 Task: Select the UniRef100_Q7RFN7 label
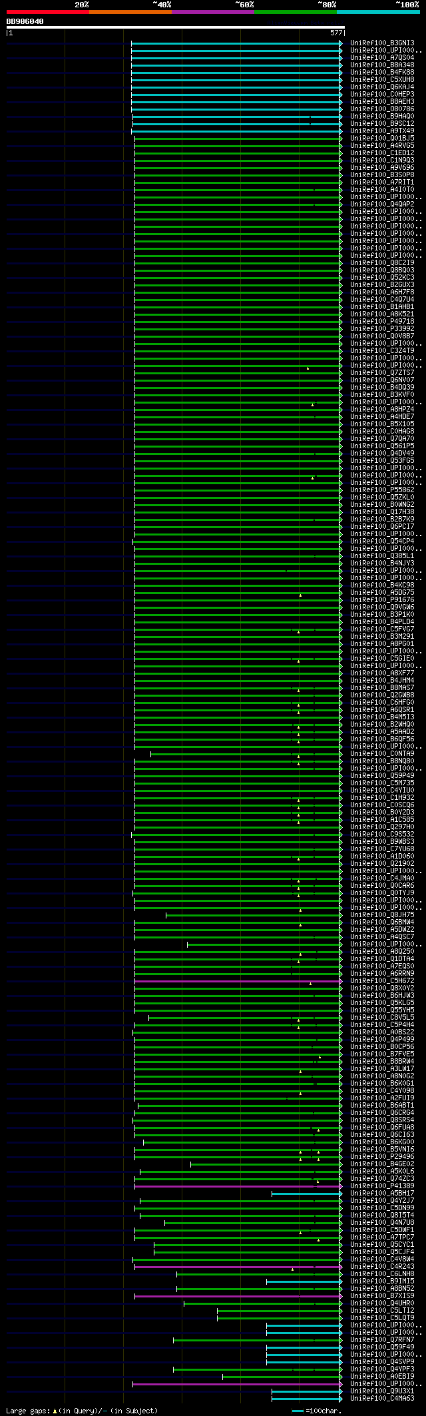click(382, 1340)
